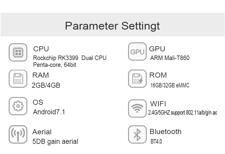Click the BT4.0 text
The image size is (225, 154).
pos(156,141)
